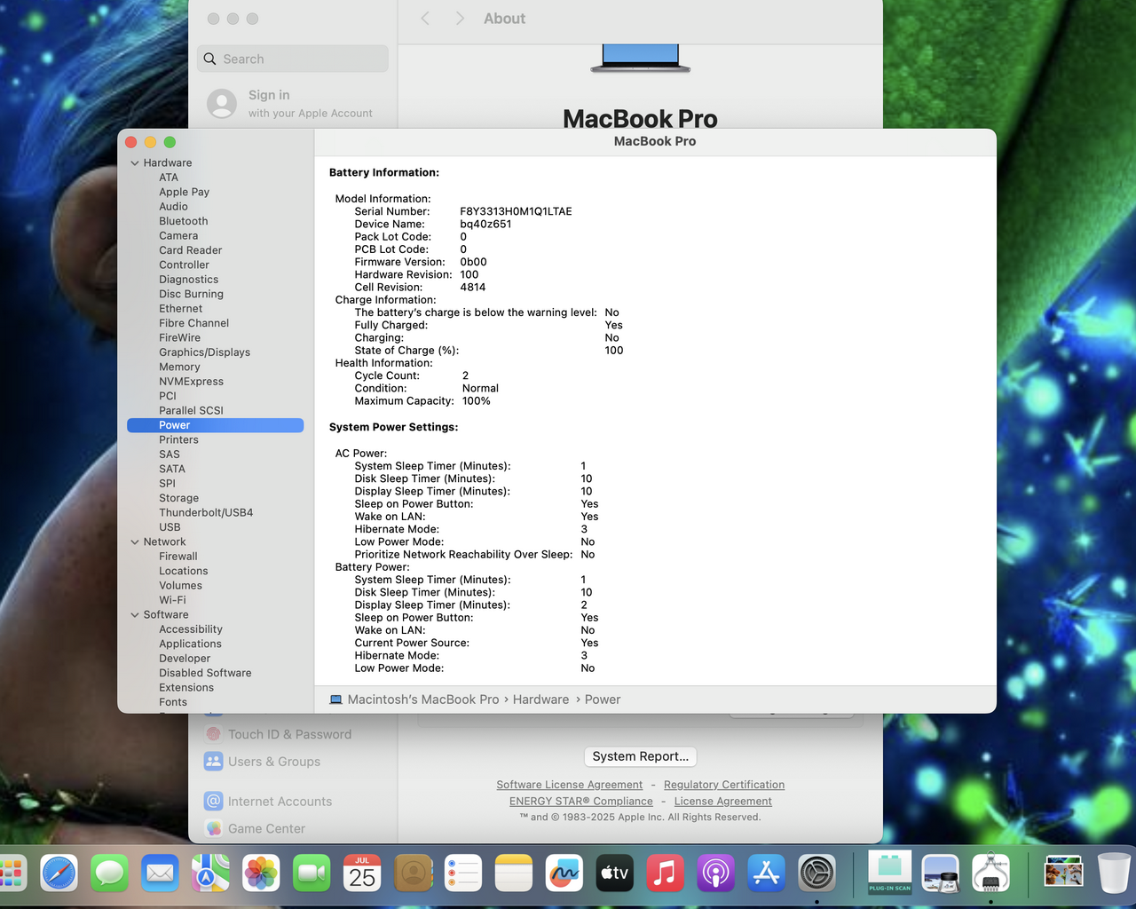Select NVMExpress in Hardware list
The height and width of the screenshot is (909, 1136).
pos(192,382)
